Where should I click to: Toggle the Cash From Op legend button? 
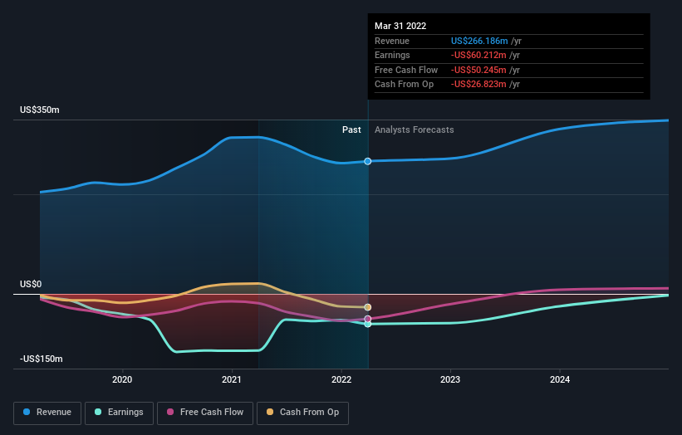pyautogui.click(x=302, y=413)
